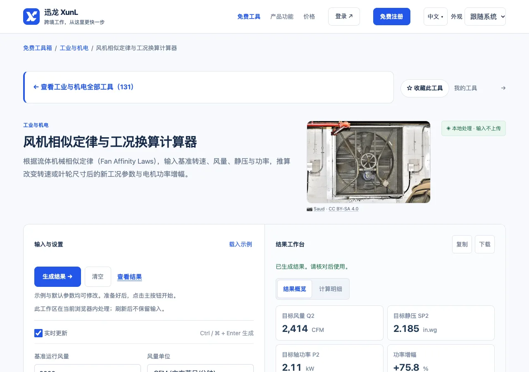Click 载入示例 link
529x372 pixels.
(241, 244)
